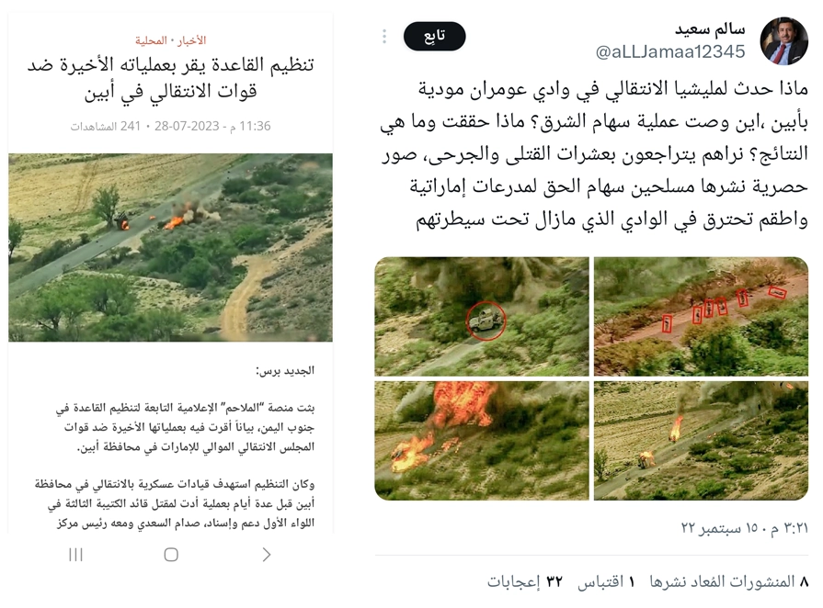Open the article's main burning road image
Image resolution: width=823 pixels, height=608 pixels.
coord(171,247)
